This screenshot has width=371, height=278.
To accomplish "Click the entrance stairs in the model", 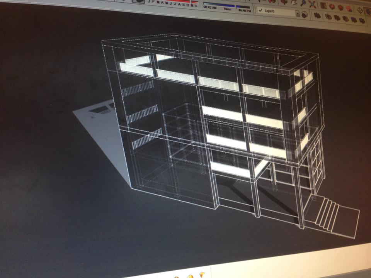I will pyautogui.click(x=328, y=215).
